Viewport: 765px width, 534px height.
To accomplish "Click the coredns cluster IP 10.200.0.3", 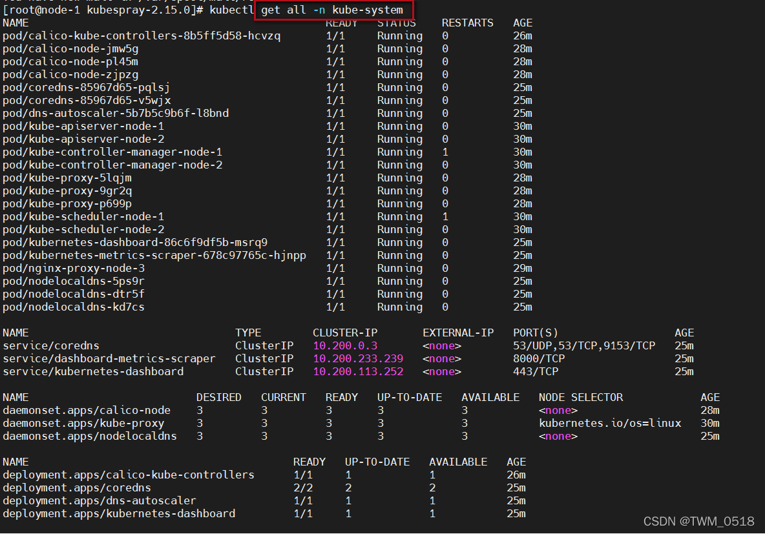I will click(345, 346).
